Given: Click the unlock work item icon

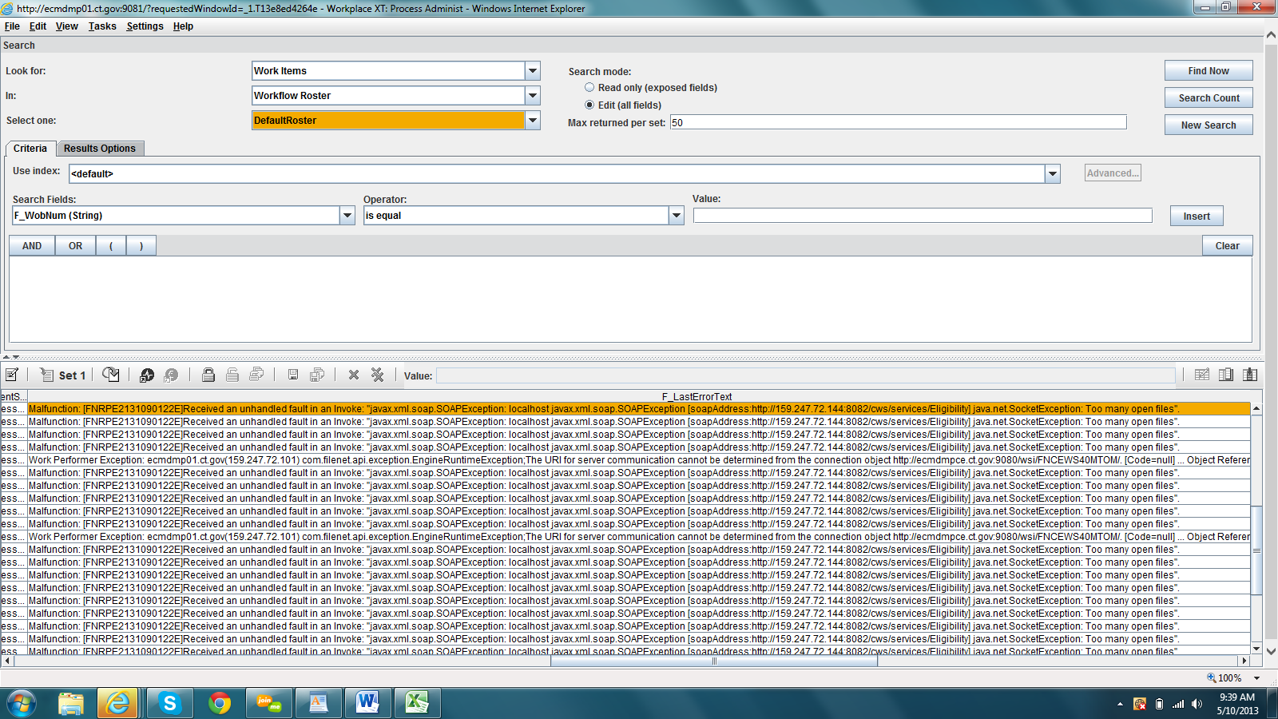Looking at the screenshot, I should (x=232, y=375).
